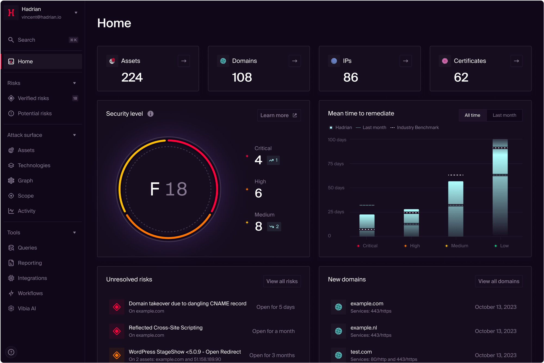Click the Workflows lightning icon
The width and height of the screenshot is (544, 363).
coord(11,293)
